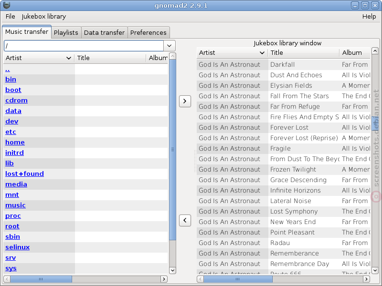Viewport: 382px width, 286px height.
Task: Click the Album column header in the jukebox library
Action: coord(355,52)
